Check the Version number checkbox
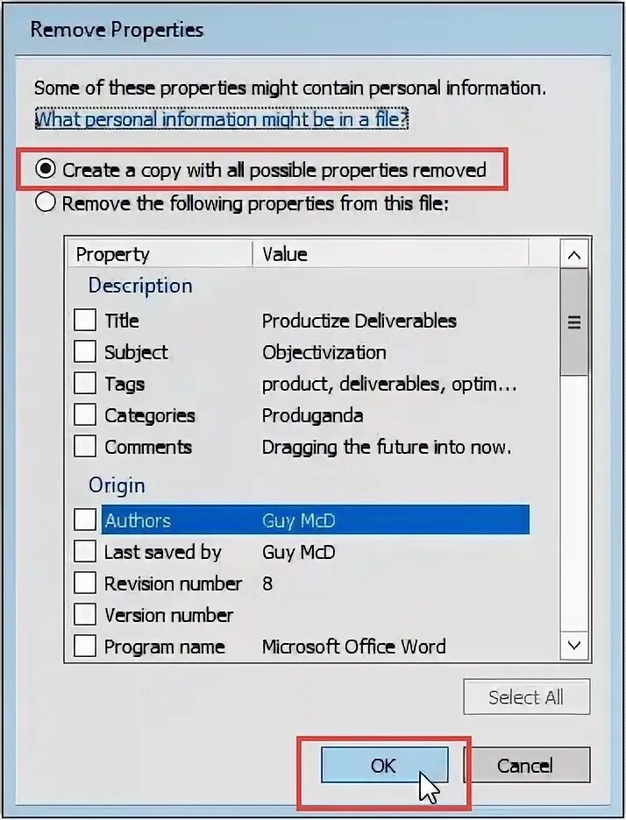Screen dimensions: 626x820 (x=85, y=614)
